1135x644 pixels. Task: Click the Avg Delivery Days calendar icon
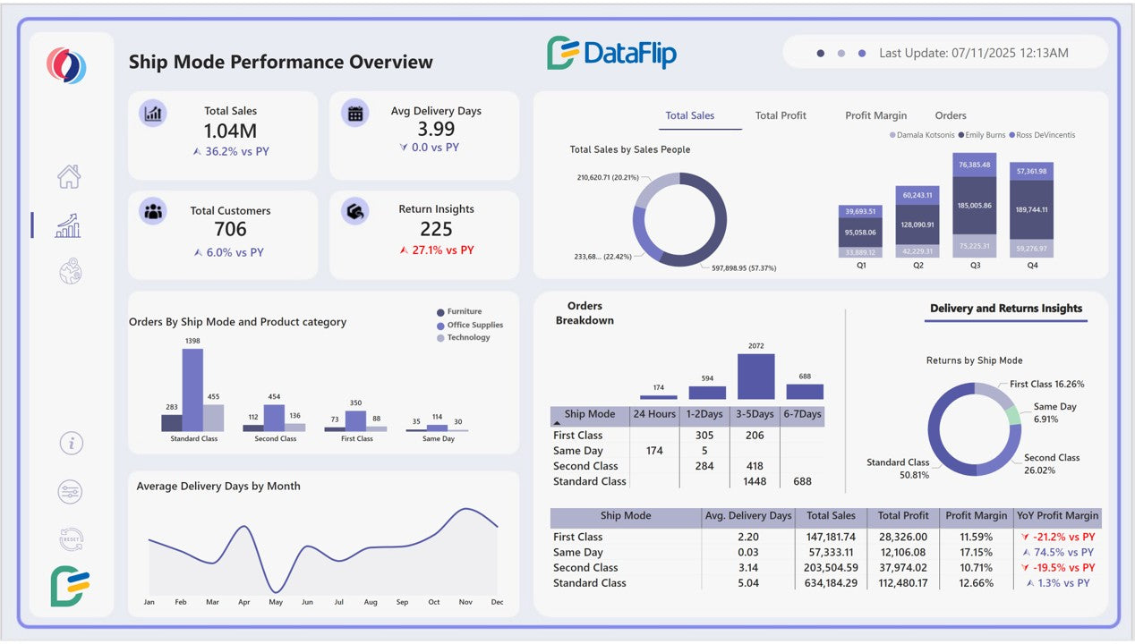tap(355, 113)
